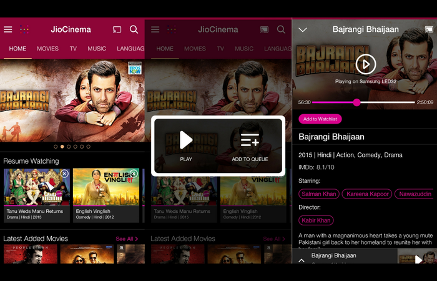The image size is (437, 281).
Task: Click elapsed time 56:30
Action: coord(304,102)
